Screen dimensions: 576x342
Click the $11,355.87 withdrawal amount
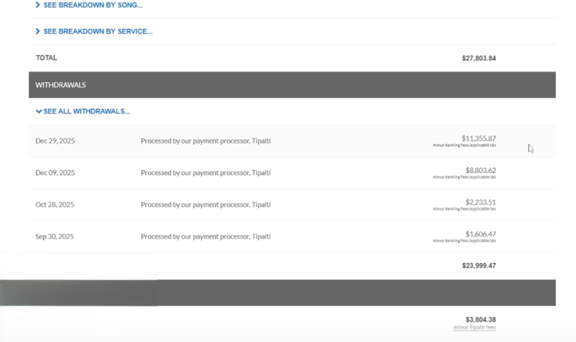[478, 139]
